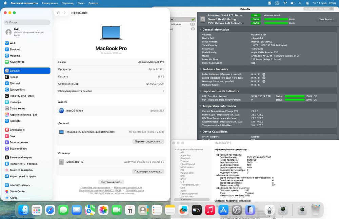The width and height of the screenshot is (339, 219).
Task: Launch Safari from the Dock
Action: pos(50,210)
